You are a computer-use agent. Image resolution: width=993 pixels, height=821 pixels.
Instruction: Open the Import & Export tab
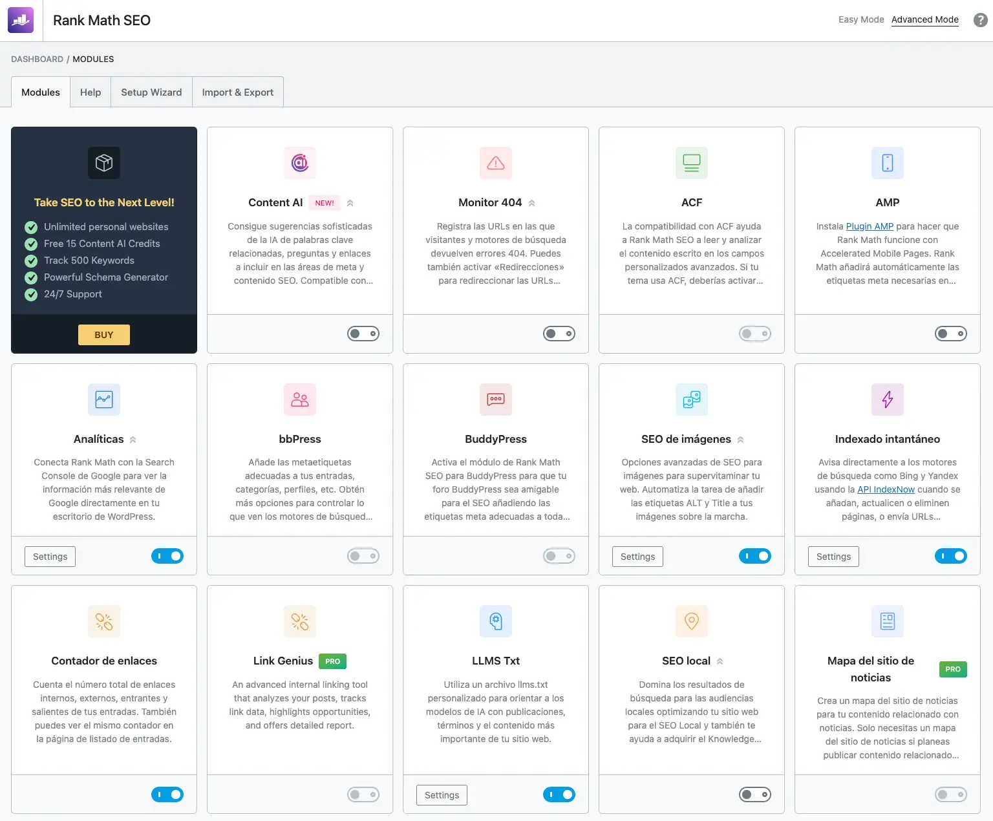click(x=238, y=92)
